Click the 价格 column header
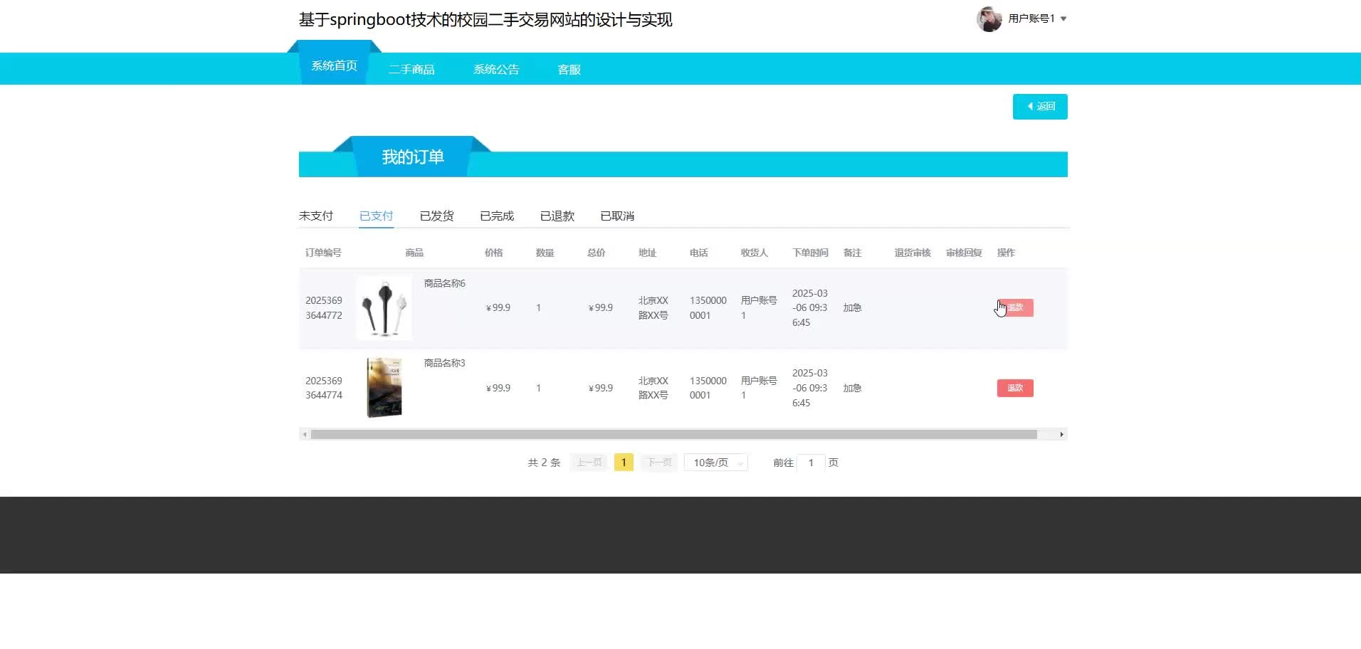 494,253
